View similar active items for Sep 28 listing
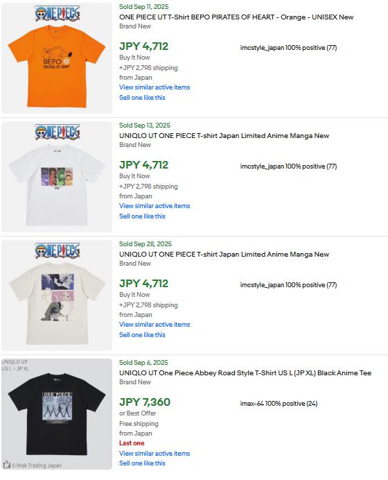Screen dimensions: 388x480 point(155,325)
